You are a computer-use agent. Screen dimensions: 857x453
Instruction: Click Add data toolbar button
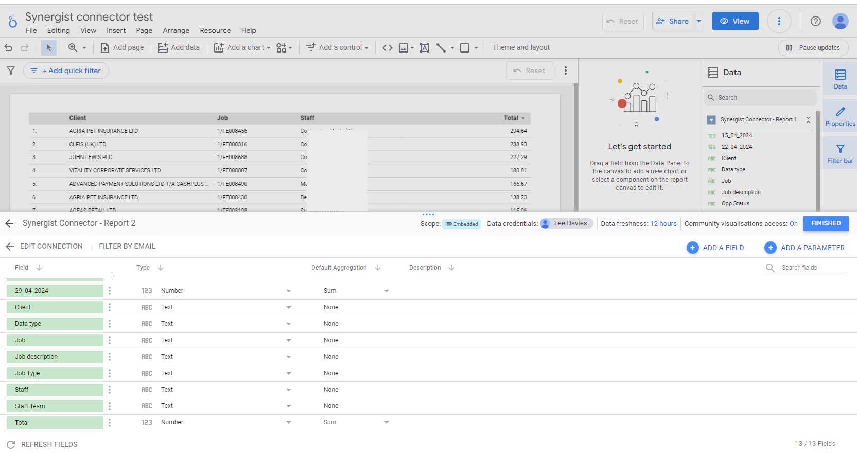179,48
